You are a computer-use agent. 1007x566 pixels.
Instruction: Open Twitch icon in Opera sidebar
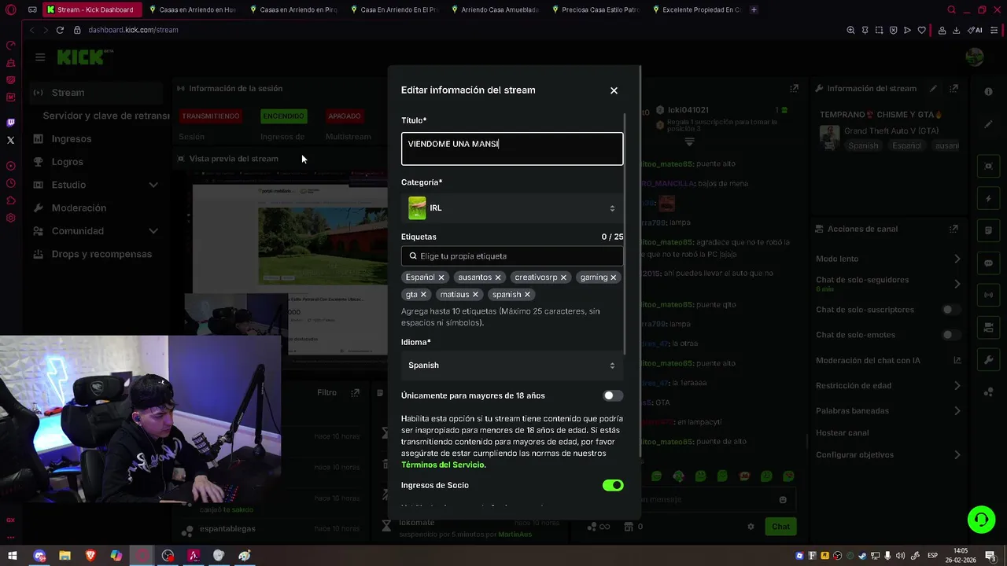click(x=10, y=123)
